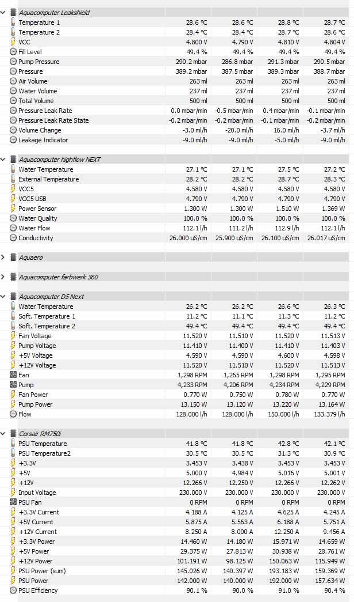Screen dimensions: 354x602
Task: Click the chip icon beside Corsair RM750i
Action: click(x=13, y=433)
